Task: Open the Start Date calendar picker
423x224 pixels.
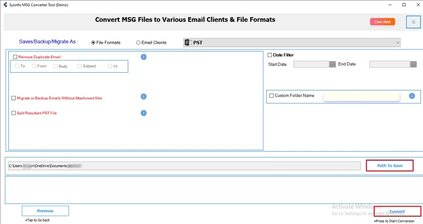Action: [333, 64]
